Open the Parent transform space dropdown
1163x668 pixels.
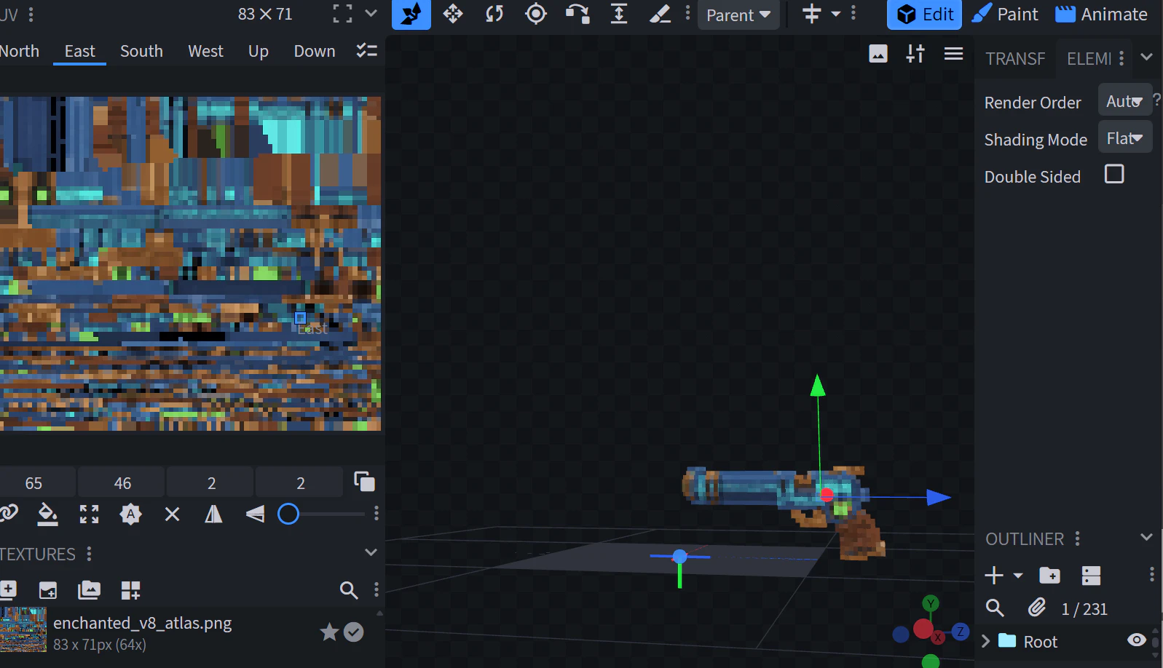(738, 15)
